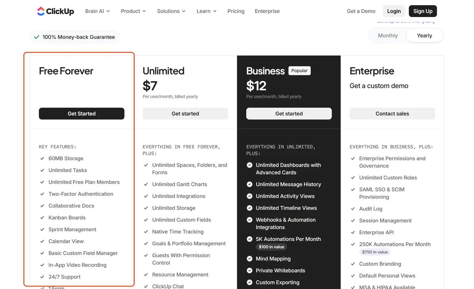Click the ClickUp logo
This screenshot has width=474, height=289.
[56, 11]
